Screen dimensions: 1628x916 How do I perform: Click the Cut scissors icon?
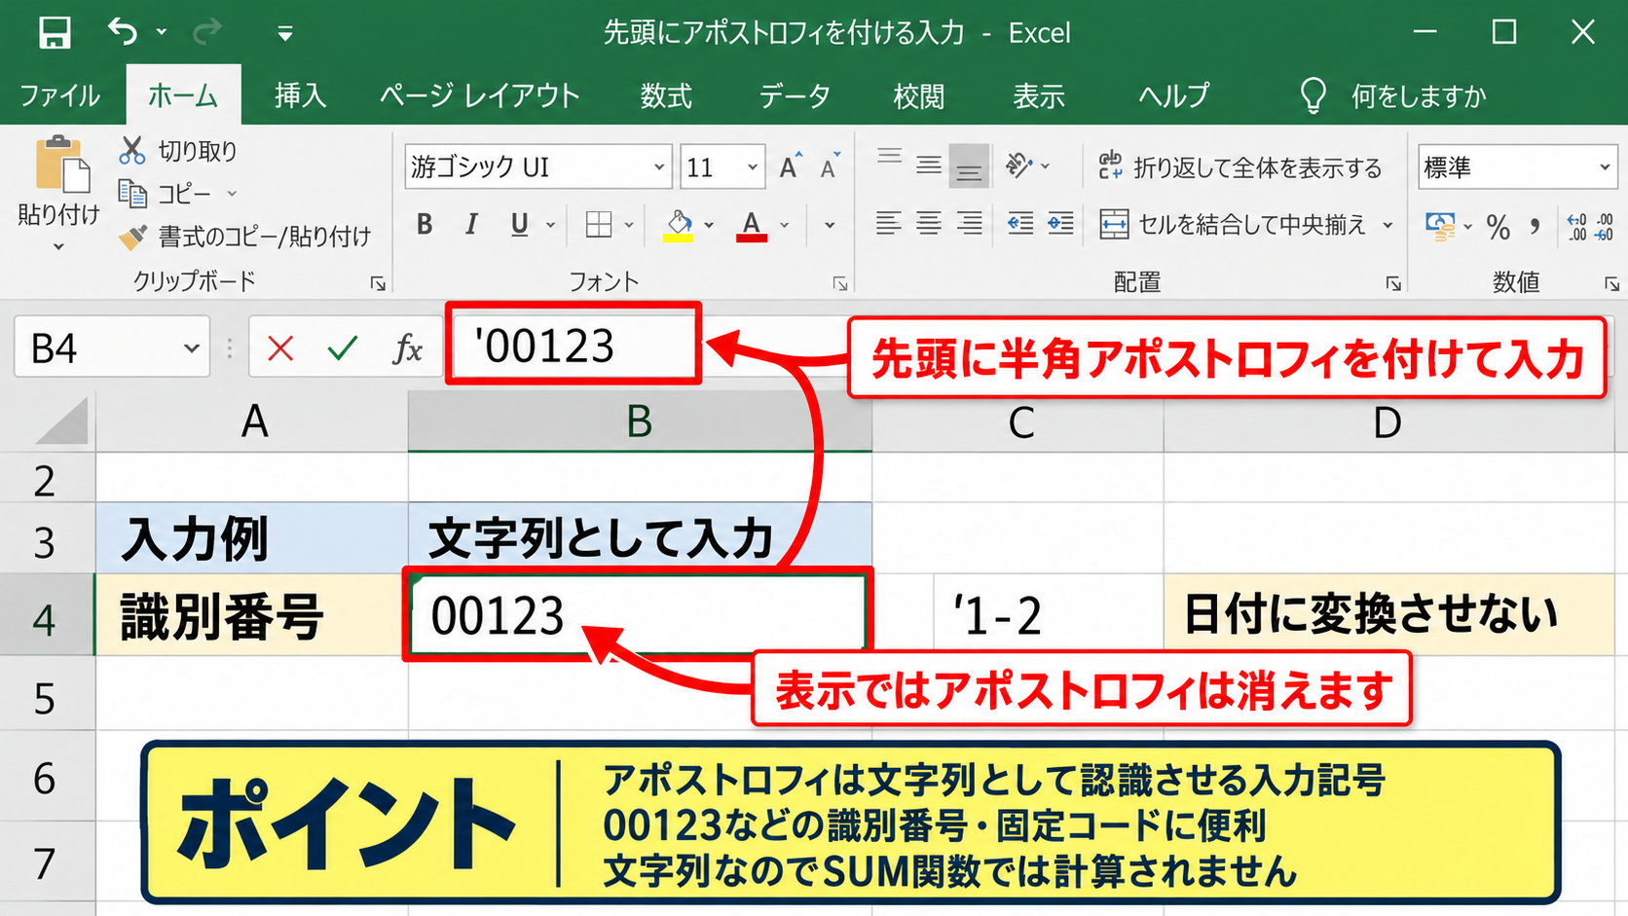132,150
